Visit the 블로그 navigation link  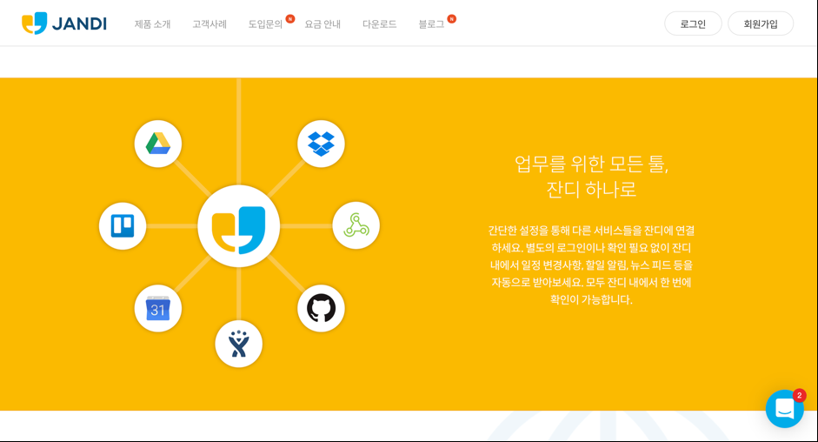[431, 24]
